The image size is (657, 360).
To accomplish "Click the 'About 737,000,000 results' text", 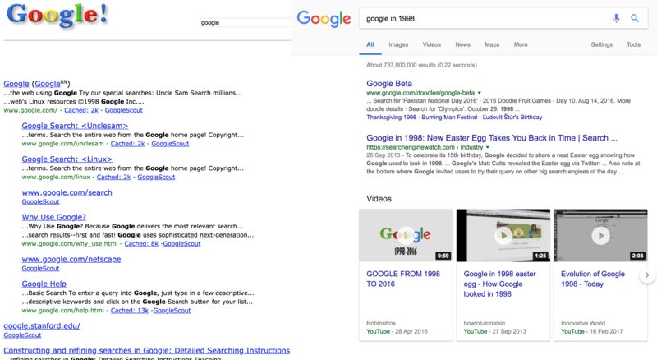I will [x=421, y=65].
